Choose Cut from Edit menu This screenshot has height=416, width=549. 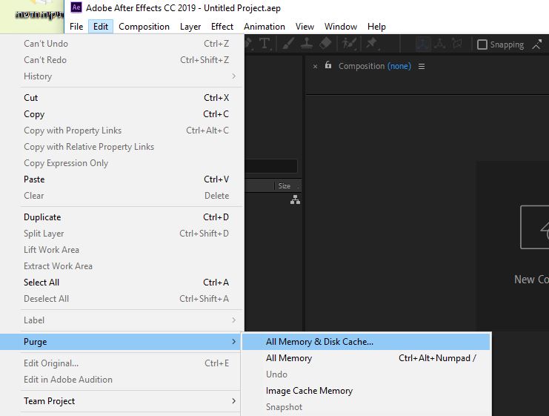pyautogui.click(x=122, y=98)
